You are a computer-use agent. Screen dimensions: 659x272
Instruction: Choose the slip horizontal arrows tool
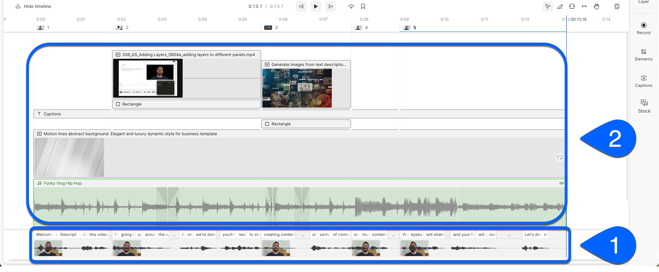[x=584, y=6]
